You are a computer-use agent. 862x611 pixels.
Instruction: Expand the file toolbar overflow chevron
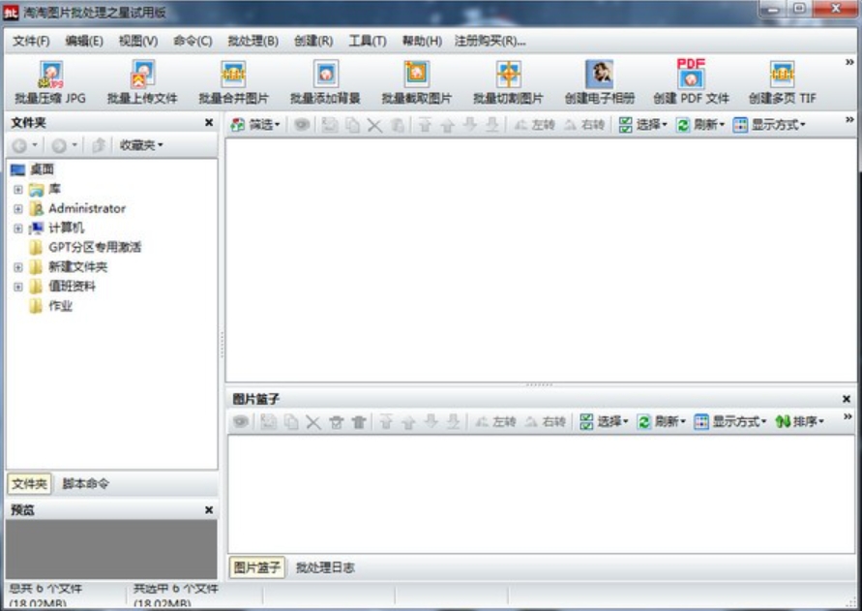coord(849,119)
